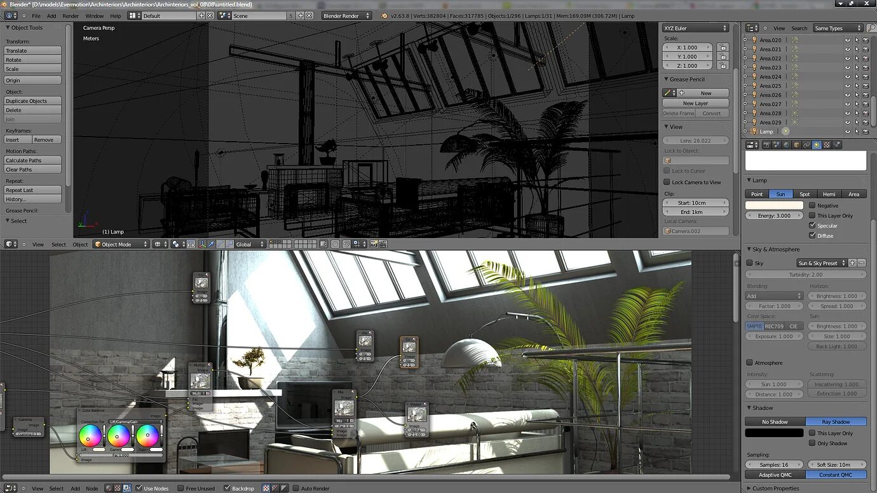Screen dimensions: 877x493
Task: Click the lamp color swatch
Action: 773,205
